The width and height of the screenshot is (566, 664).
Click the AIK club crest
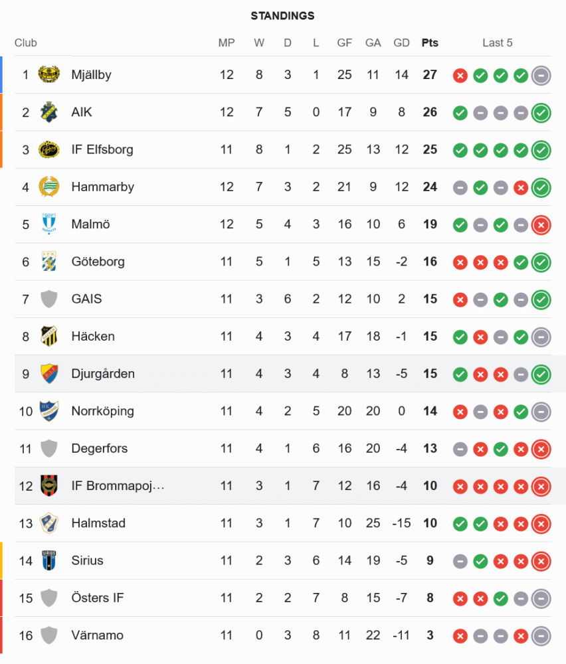[48, 112]
